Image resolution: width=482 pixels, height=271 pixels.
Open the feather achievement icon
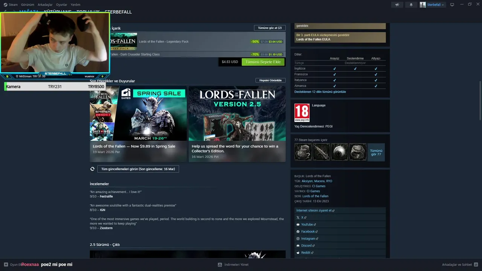click(321, 152)
